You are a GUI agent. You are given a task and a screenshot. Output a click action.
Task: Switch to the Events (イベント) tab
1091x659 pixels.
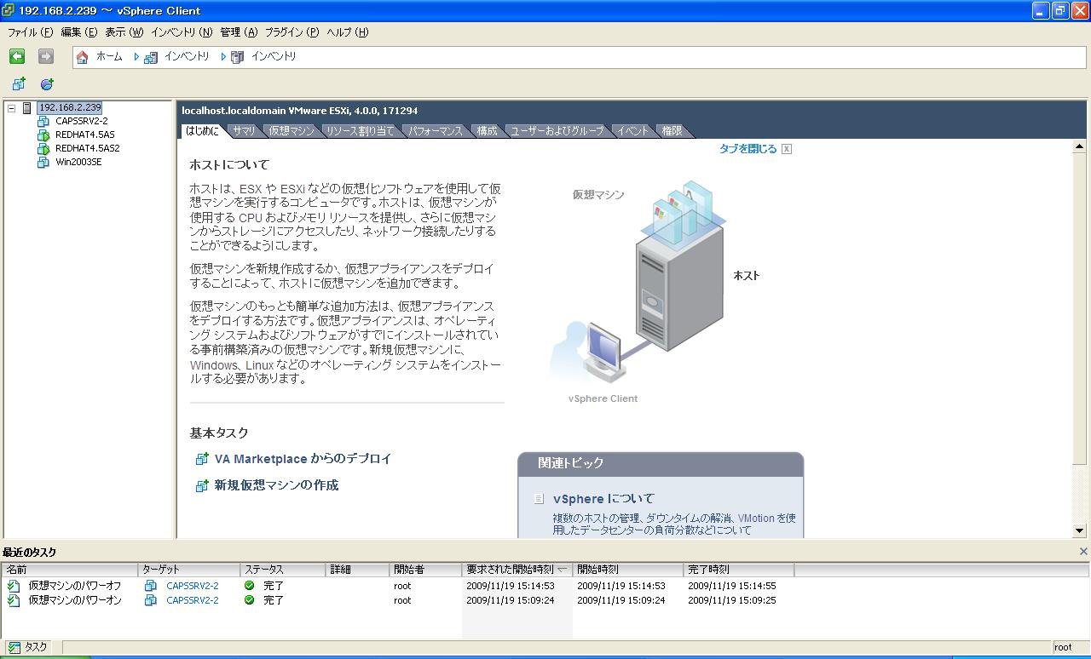(632, 131)
